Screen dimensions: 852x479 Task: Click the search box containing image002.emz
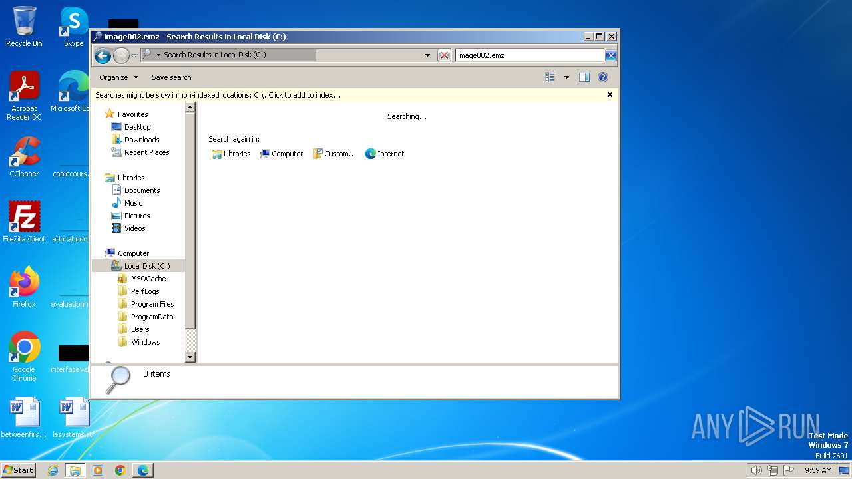pos(529,55)
